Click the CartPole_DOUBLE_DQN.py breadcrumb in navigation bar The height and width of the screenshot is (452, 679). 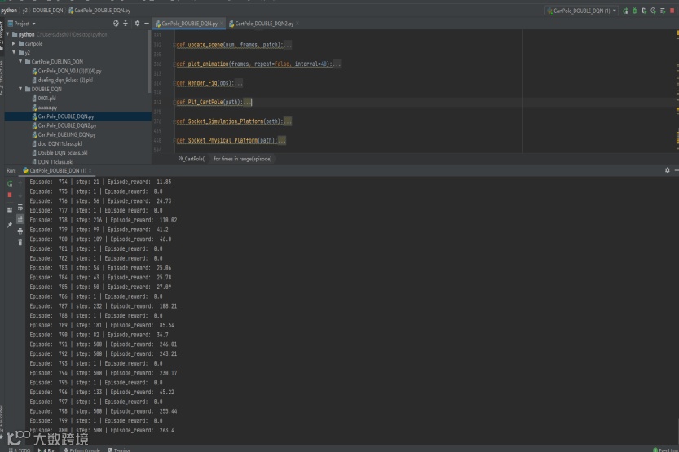click(99, 11)
